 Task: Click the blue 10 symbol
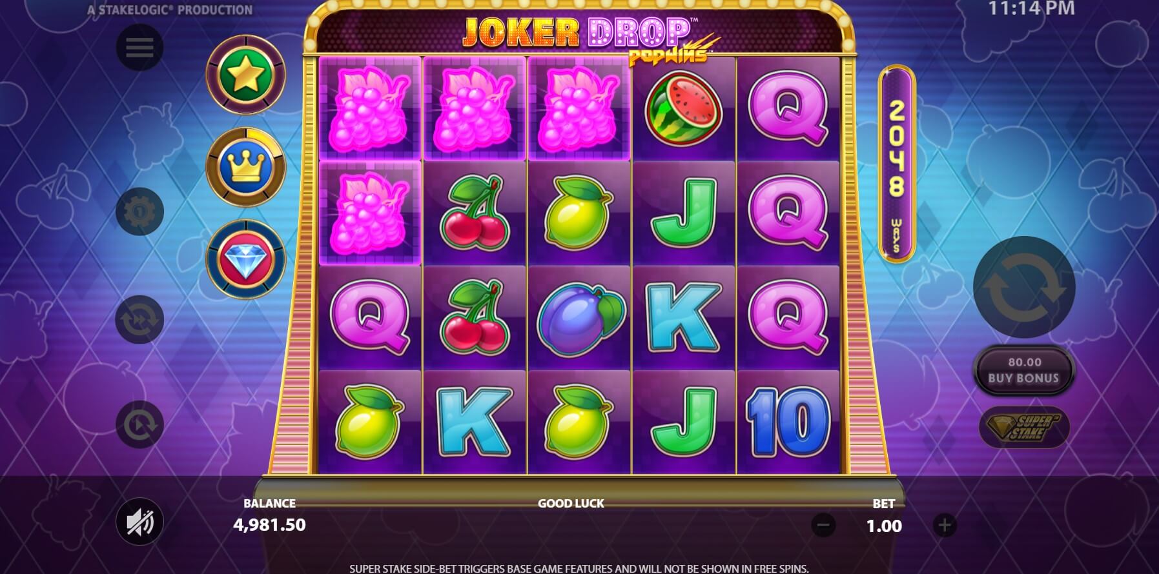(x=788, y=422)
